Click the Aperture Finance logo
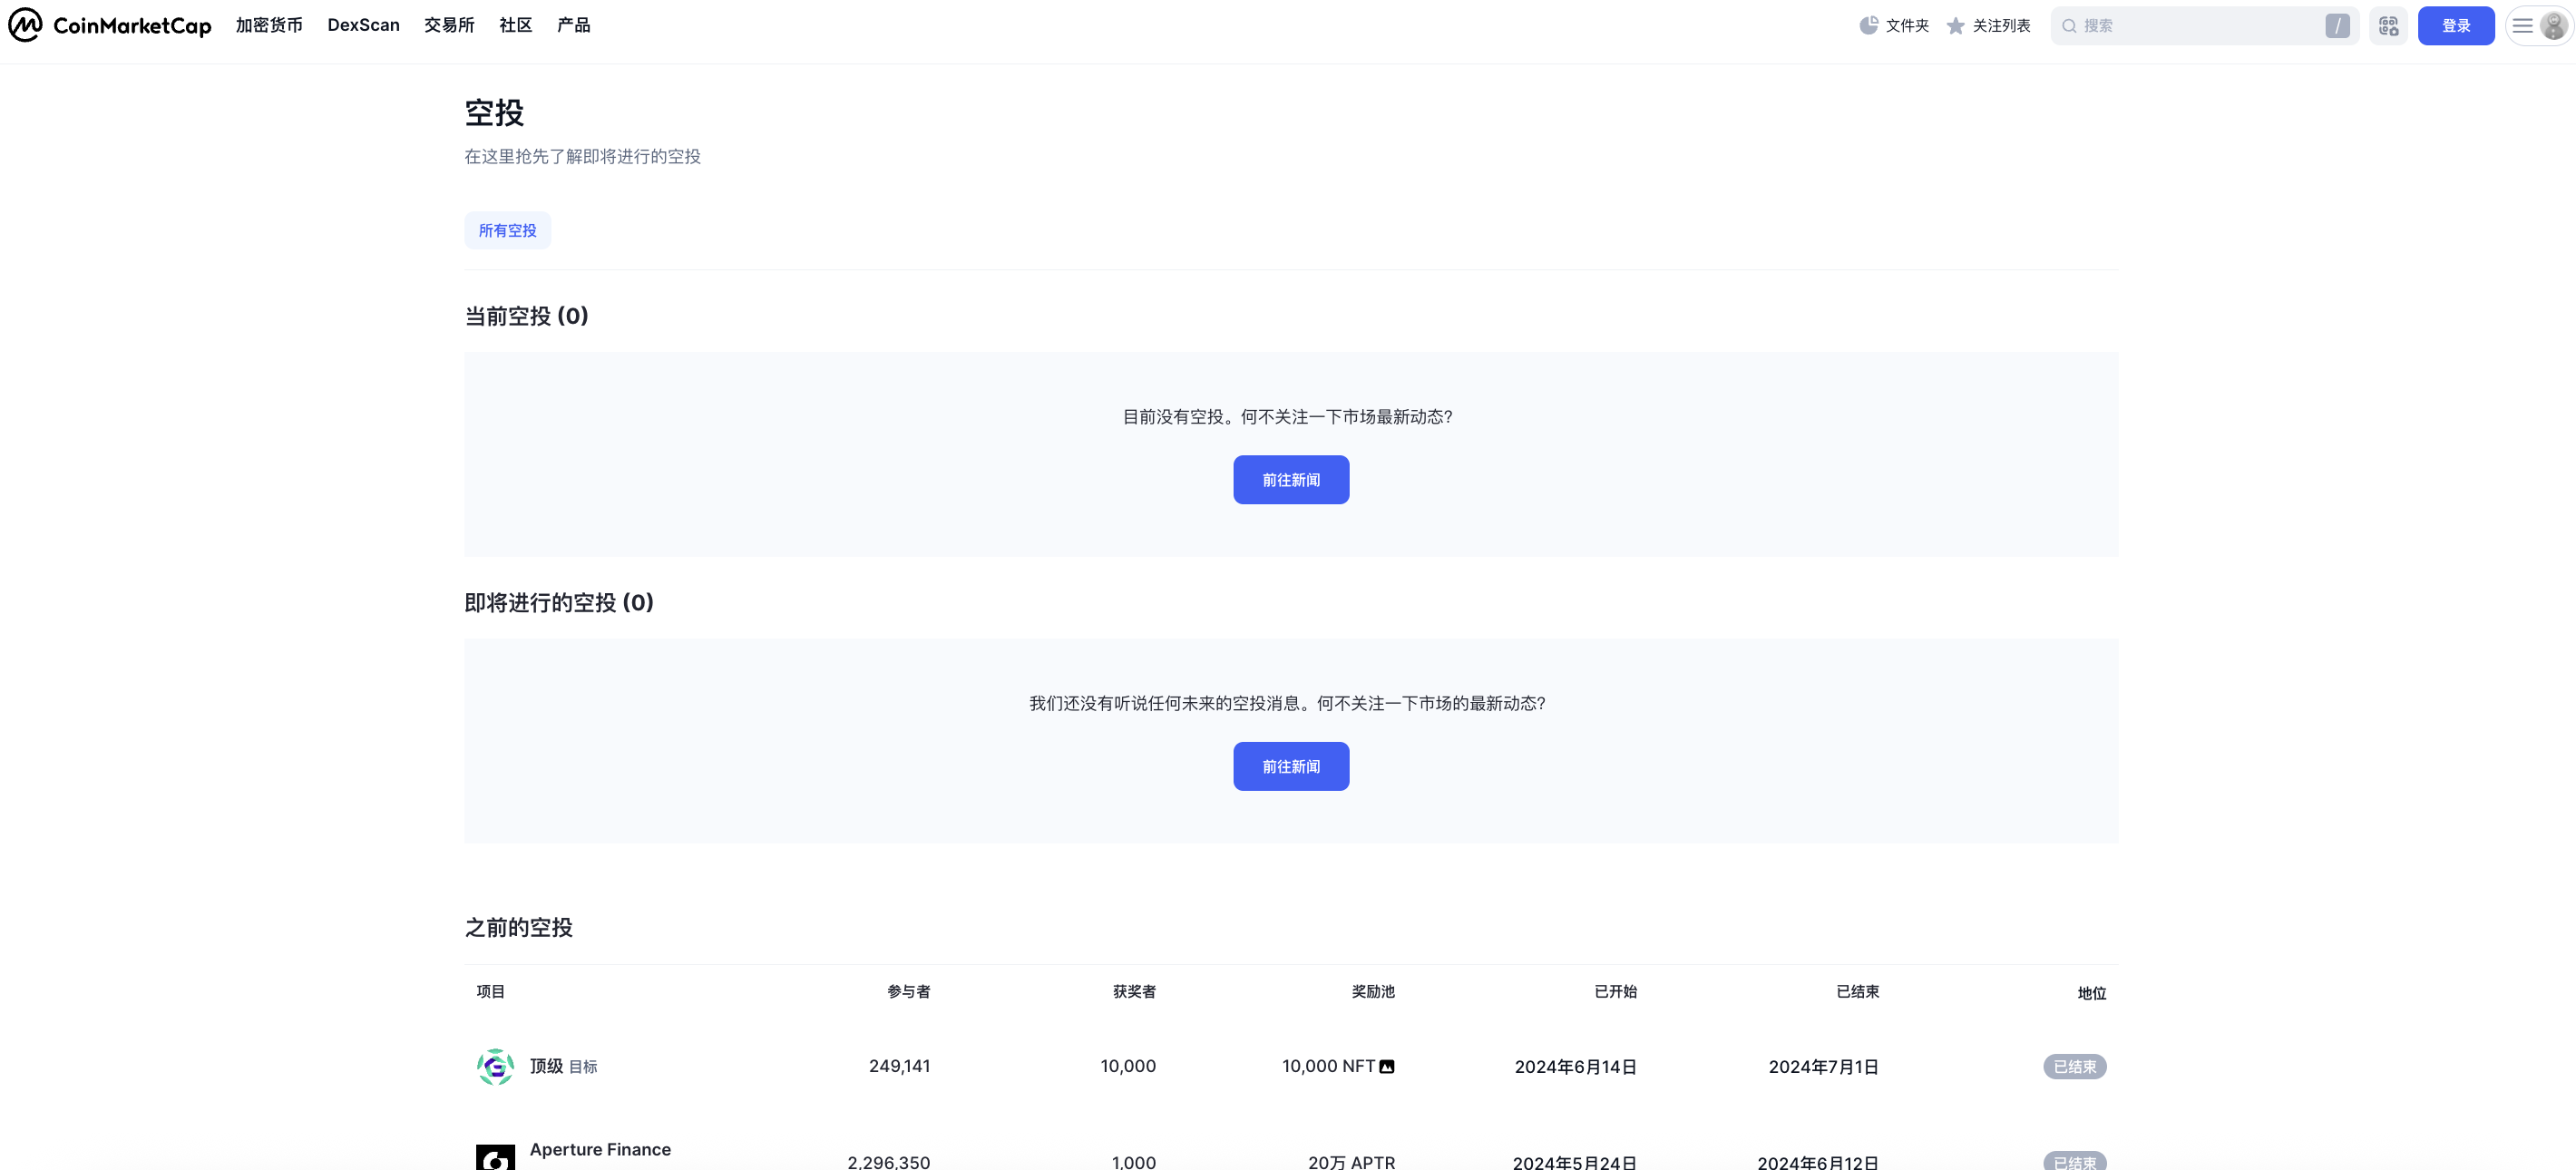This screenshot has width=2576, height=1170. [495, 1158]
